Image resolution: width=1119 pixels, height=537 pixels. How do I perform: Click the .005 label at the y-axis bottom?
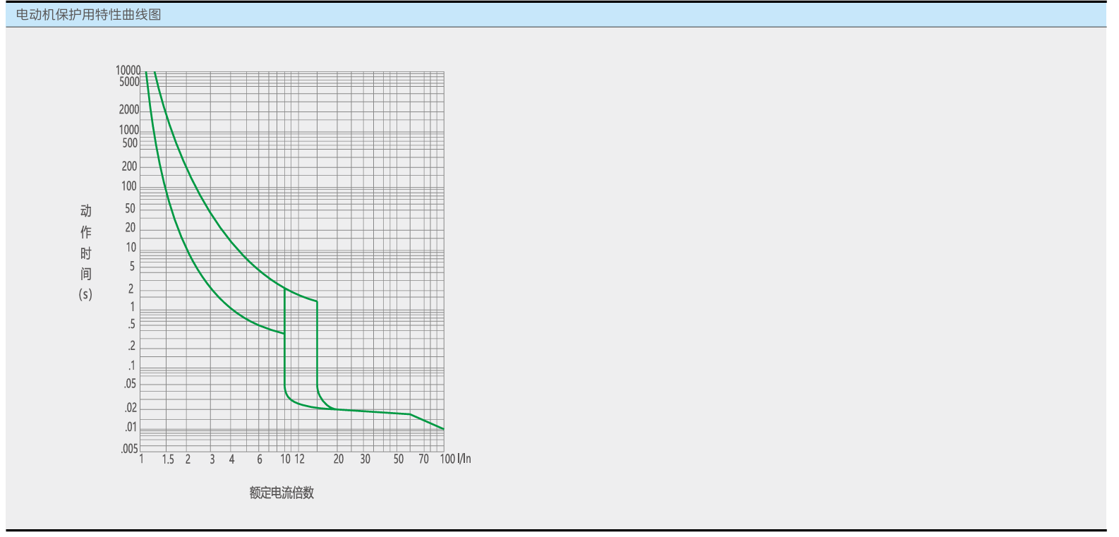(x=129, y=449)
